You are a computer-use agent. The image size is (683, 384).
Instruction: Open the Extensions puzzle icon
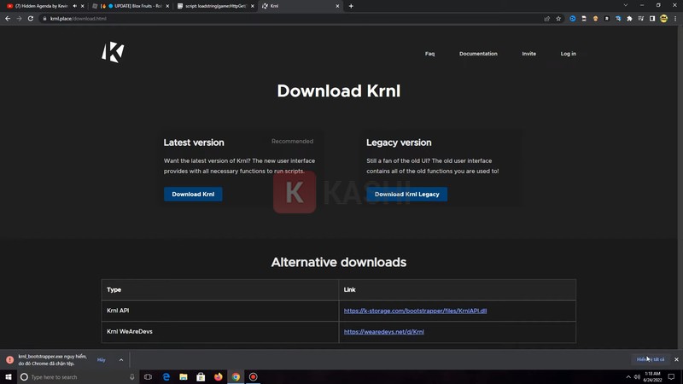(629, 19)
